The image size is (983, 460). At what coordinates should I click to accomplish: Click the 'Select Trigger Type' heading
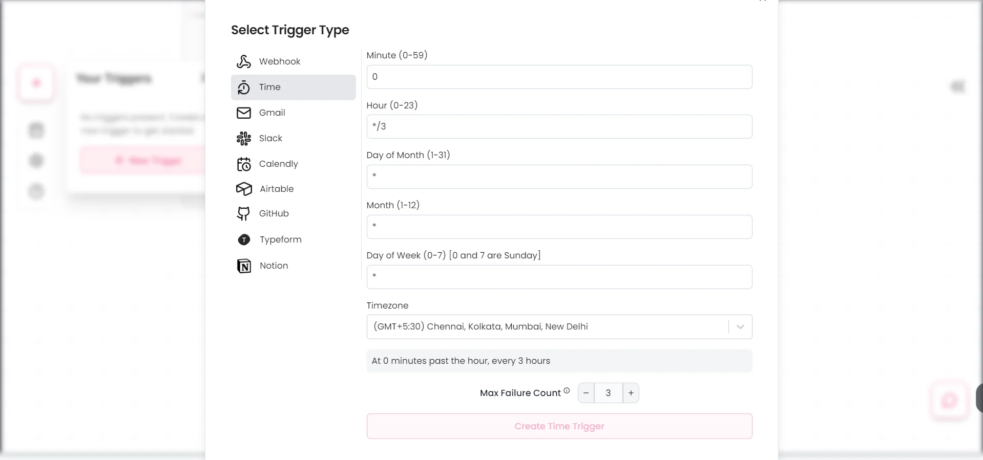pos(290,30)
